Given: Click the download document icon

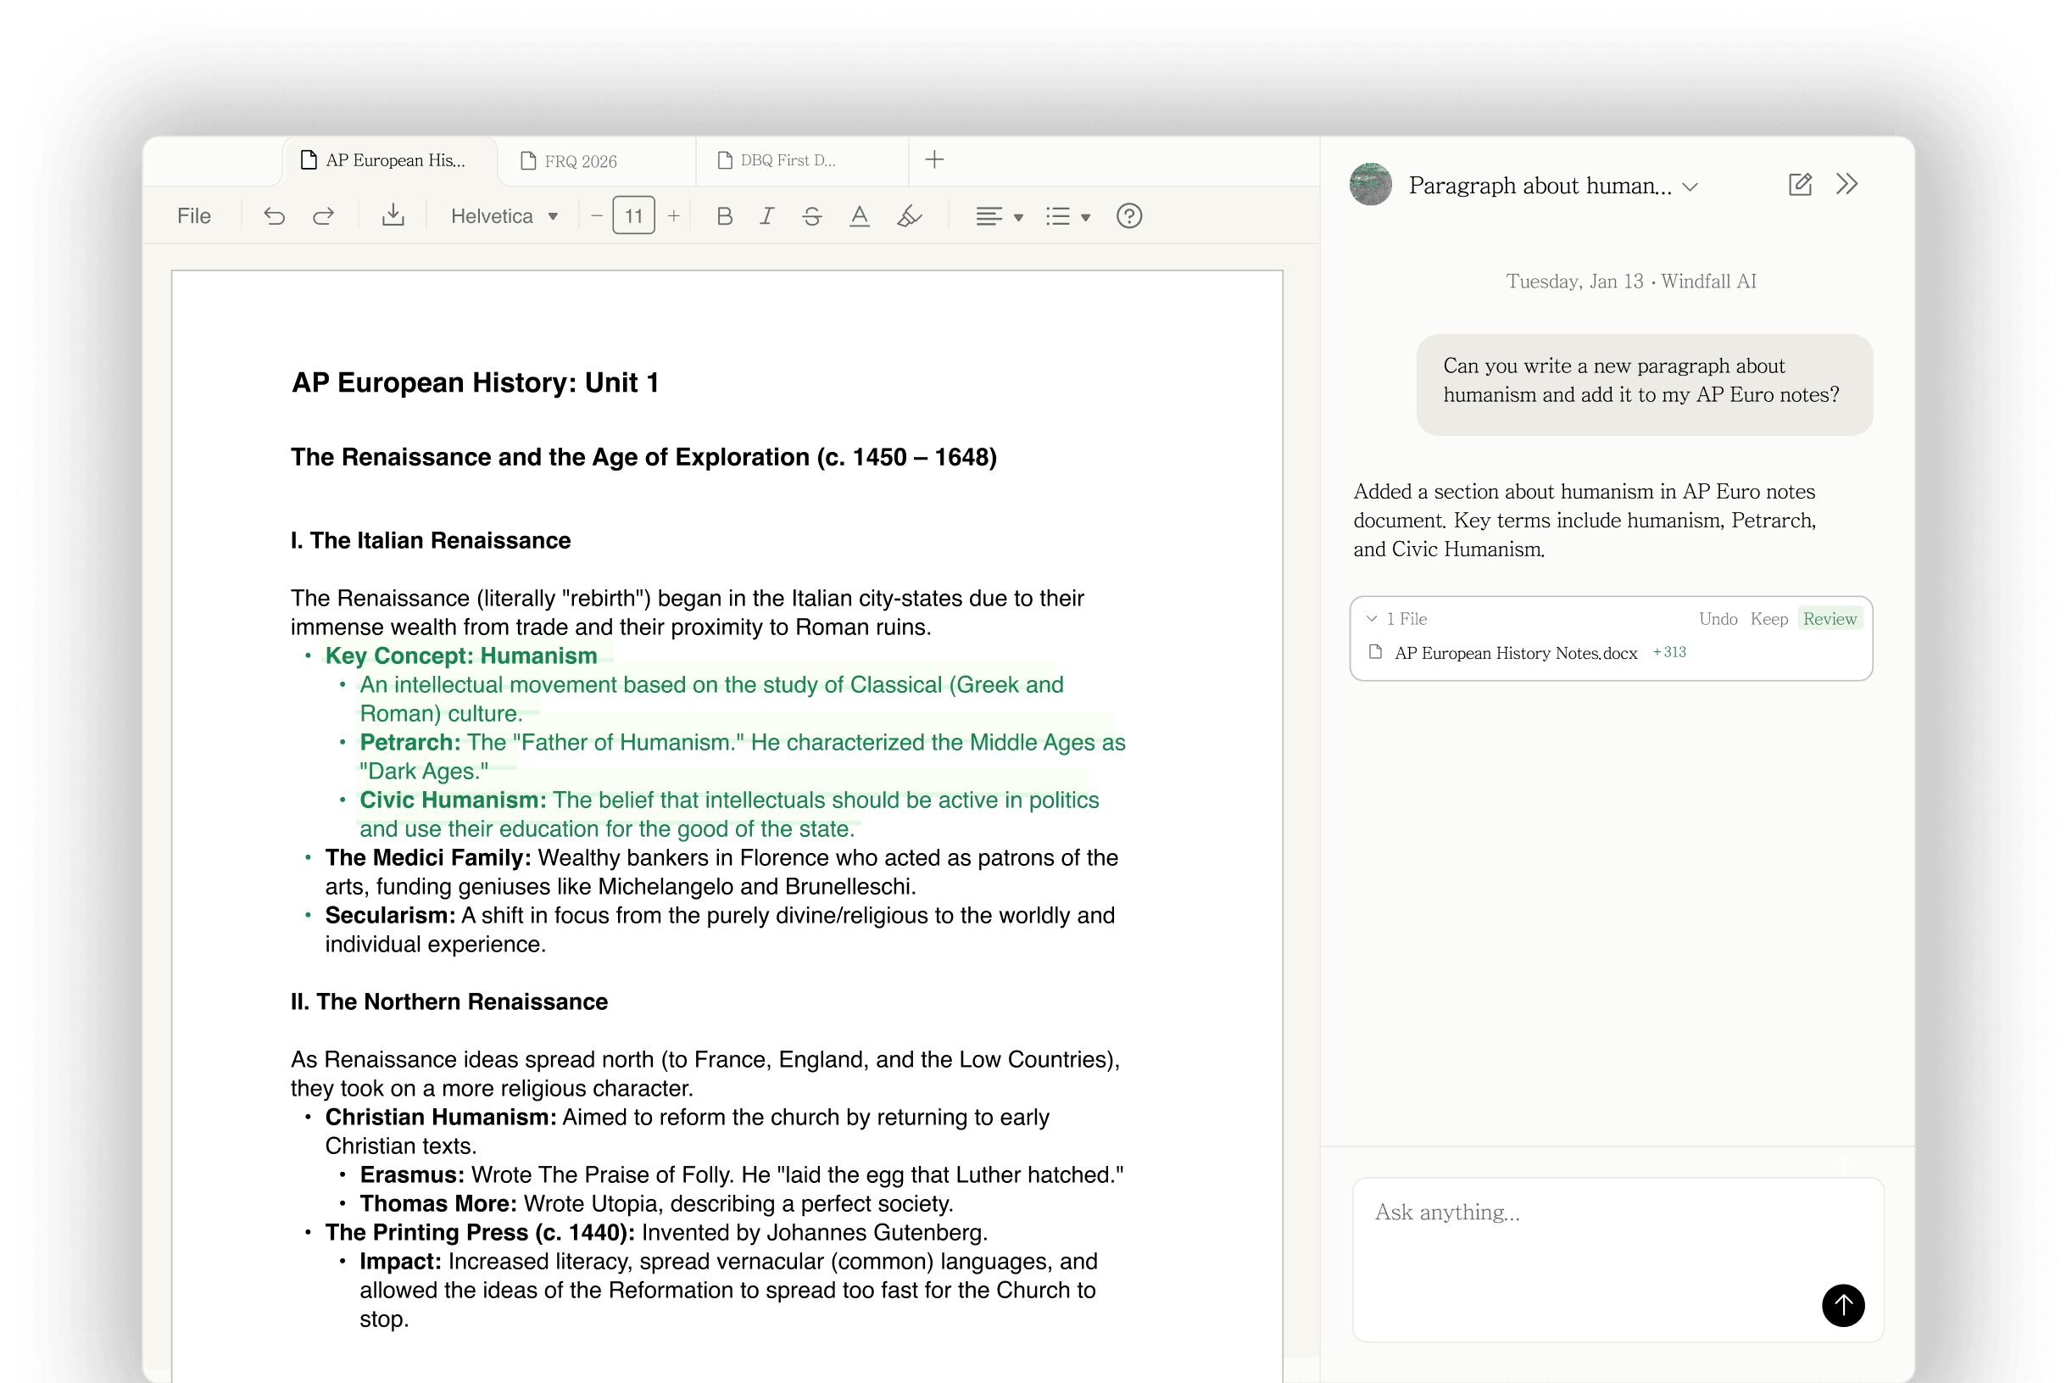Looking at the screenshot, I should point(393,215).
